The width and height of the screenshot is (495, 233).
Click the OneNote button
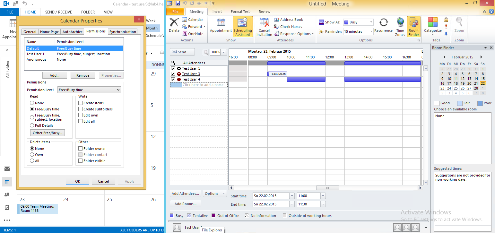click(x=193, y=34)
